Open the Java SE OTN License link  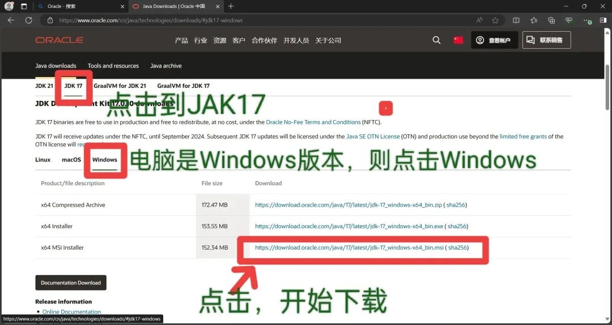click(x=373, y=136)
